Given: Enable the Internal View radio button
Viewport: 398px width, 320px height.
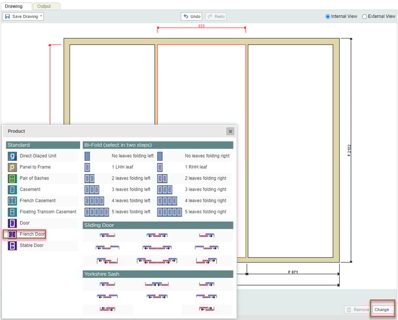Looking at the screenshot, I should coord(328,17).
